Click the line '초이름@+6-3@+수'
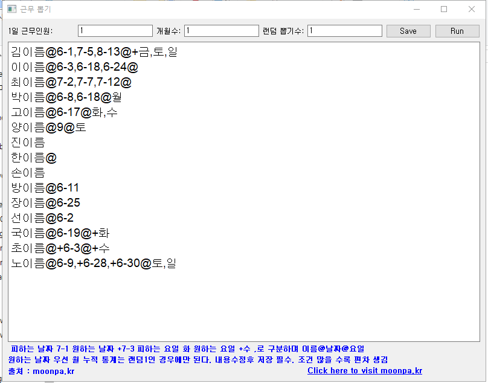The height and width of the screenshot is (383, 488). [60, 248]
